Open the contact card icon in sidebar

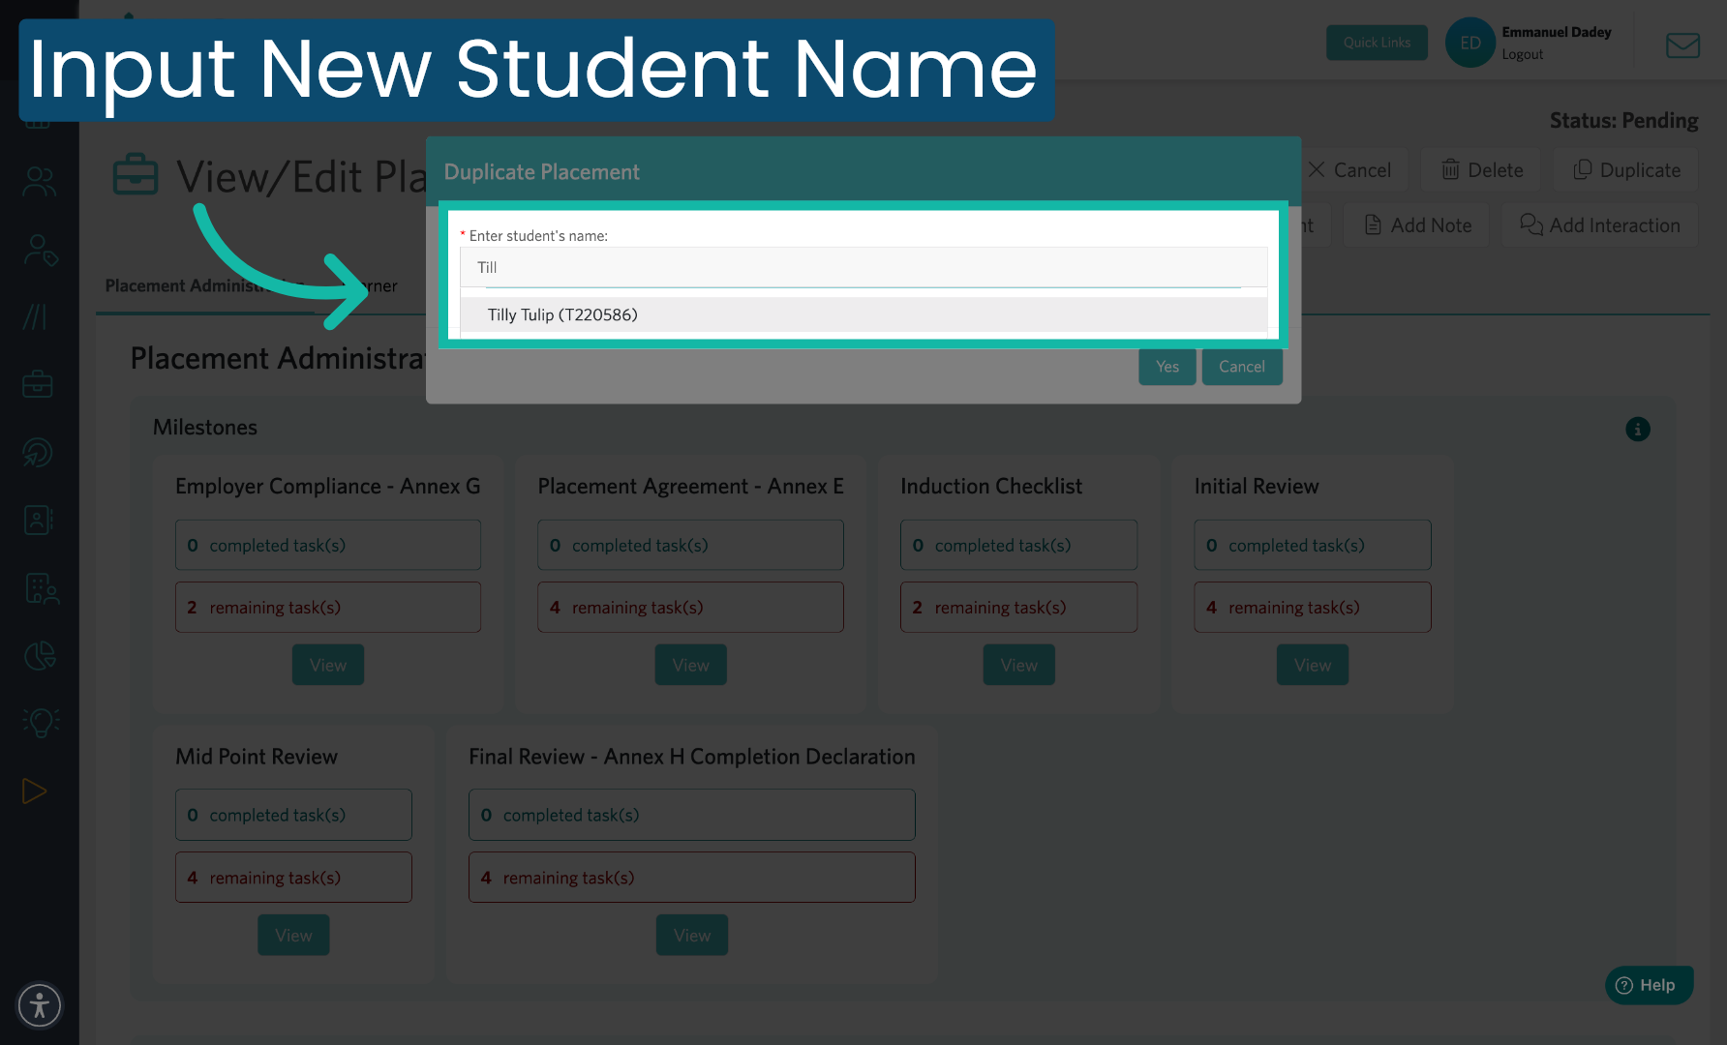point(37,520)
